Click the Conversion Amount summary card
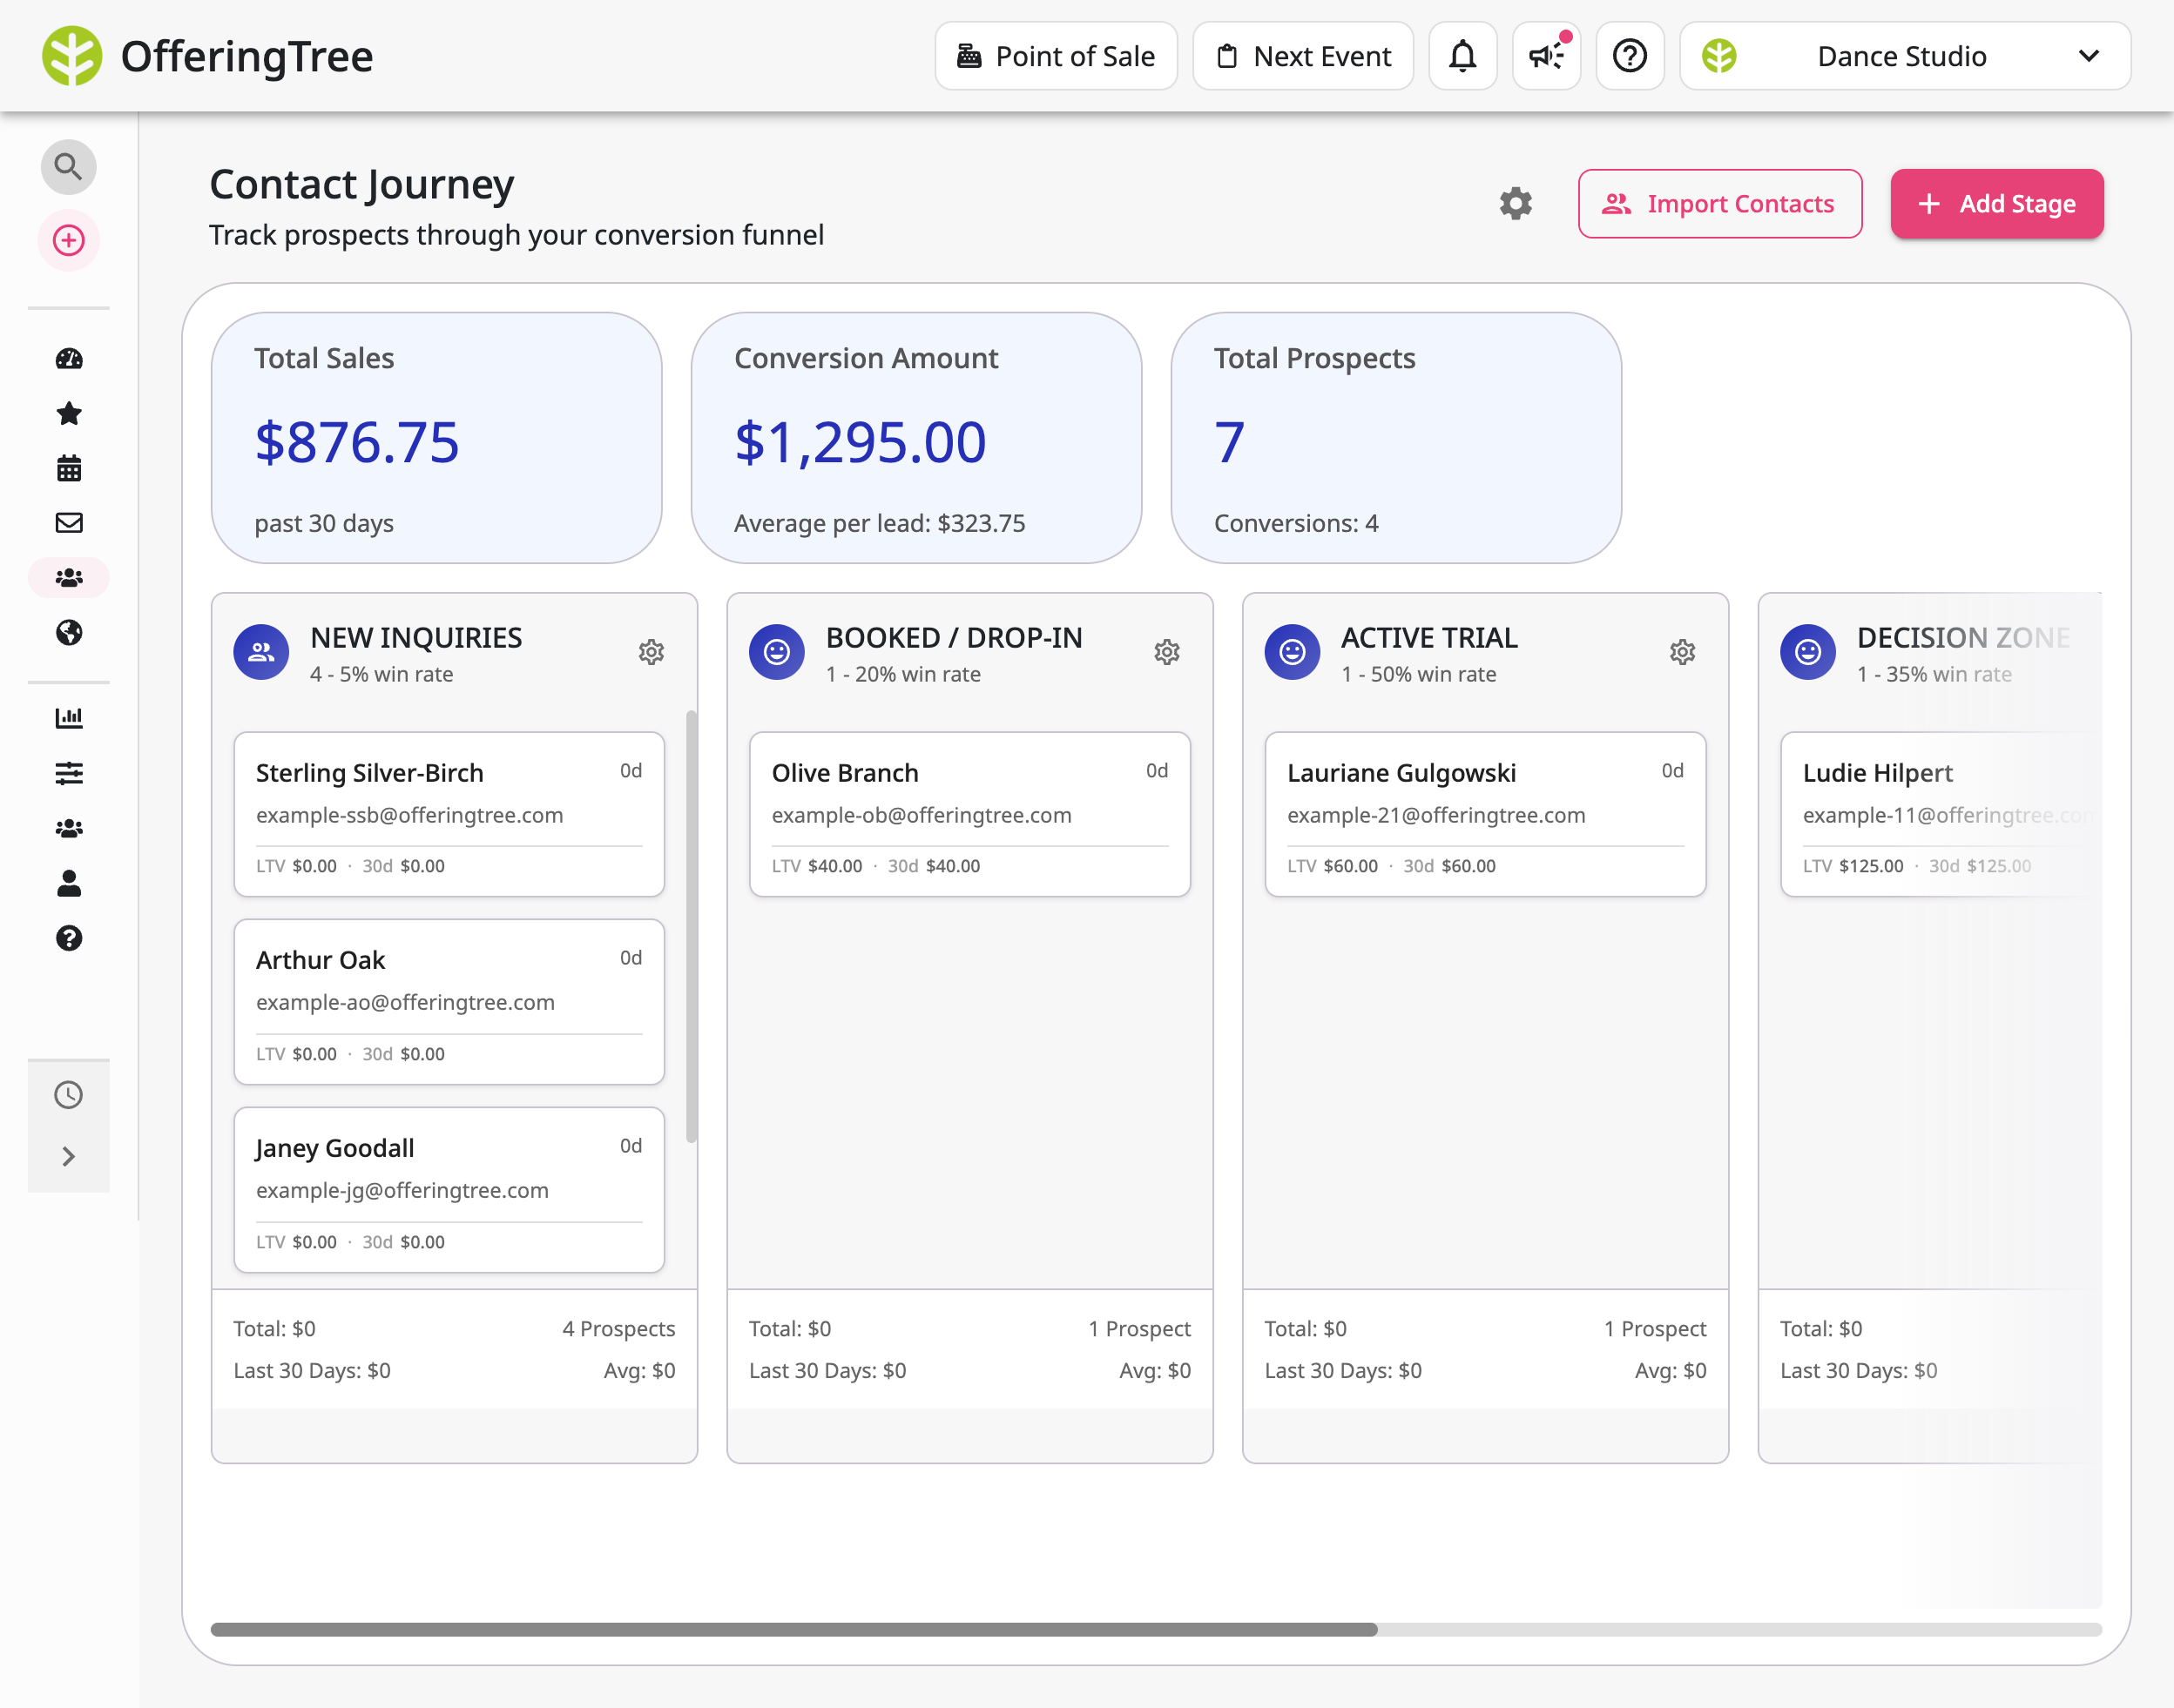 point(916,438)
